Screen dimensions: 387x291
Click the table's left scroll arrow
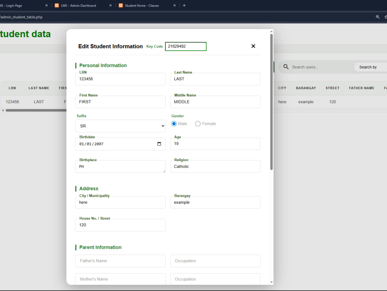(x=3, y=110)
